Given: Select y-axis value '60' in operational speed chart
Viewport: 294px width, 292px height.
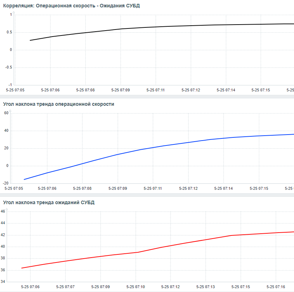Looking at the screenshot, I should 6,113.
